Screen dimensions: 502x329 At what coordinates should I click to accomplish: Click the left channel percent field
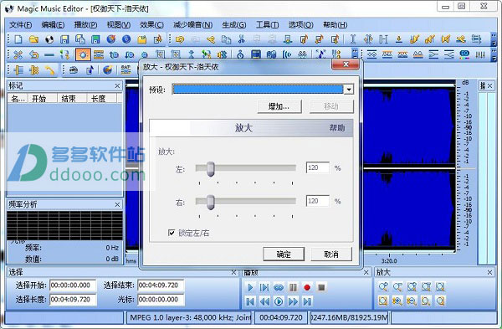pyautogui.click(x=318, y=167)
